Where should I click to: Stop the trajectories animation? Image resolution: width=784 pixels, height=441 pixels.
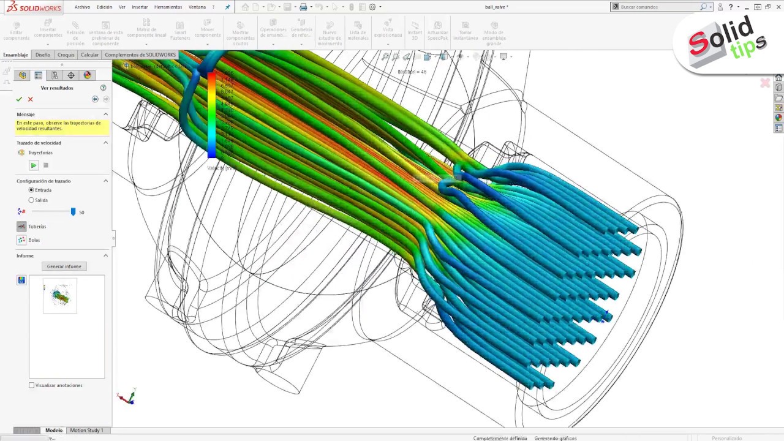pos(45,165)
